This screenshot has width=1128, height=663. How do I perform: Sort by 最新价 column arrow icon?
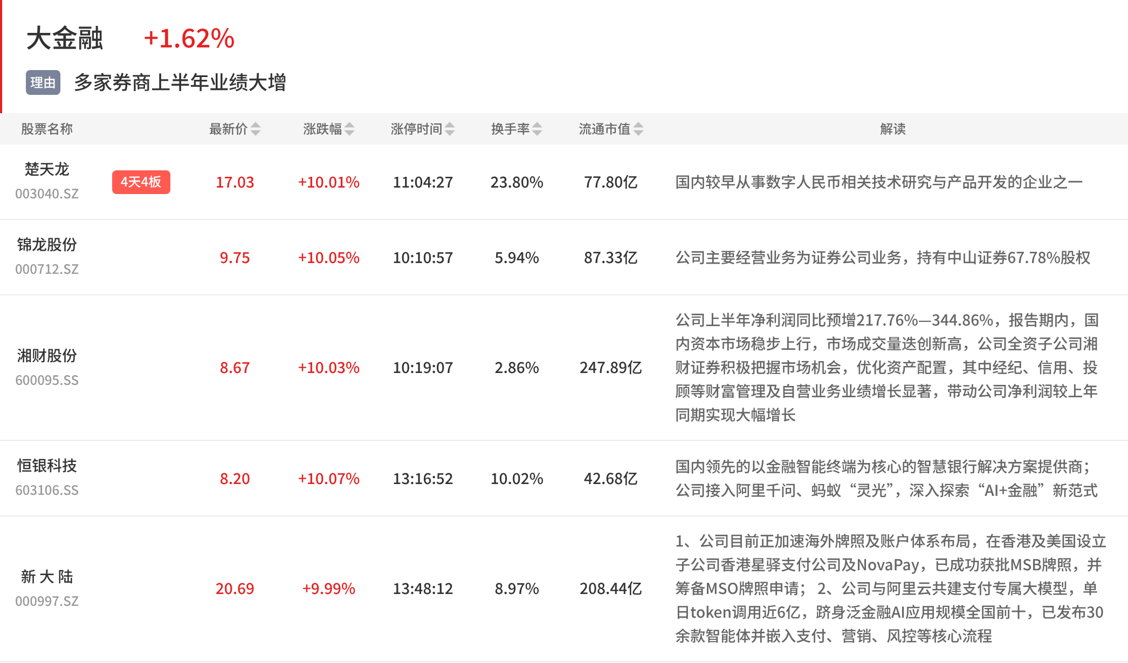click(x=256, y=129)
